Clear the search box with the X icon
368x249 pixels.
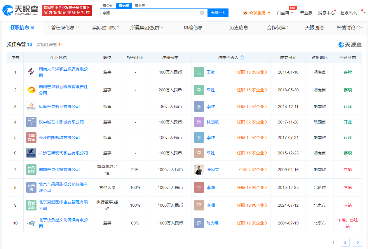click(201, 13)
